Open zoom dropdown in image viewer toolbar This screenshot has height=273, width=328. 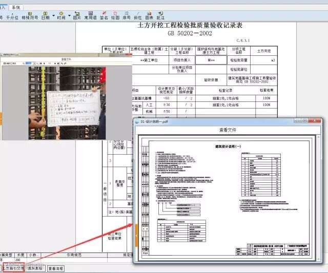[x=34, y=64]
